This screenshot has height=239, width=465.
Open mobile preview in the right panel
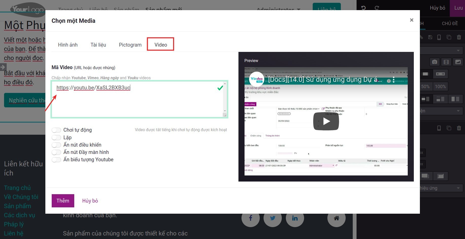click(x=439, y=37)
